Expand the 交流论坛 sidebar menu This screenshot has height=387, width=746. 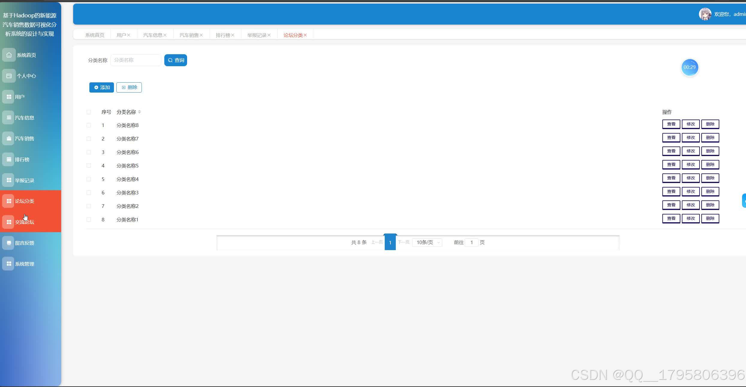pyautogui.click(x=25, y=222)
